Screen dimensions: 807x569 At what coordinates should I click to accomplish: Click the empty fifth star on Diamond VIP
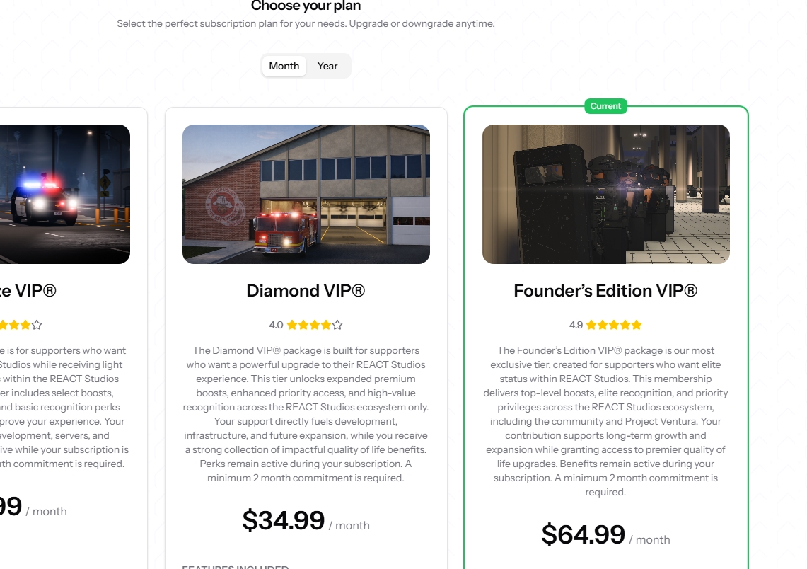(337, 325)
